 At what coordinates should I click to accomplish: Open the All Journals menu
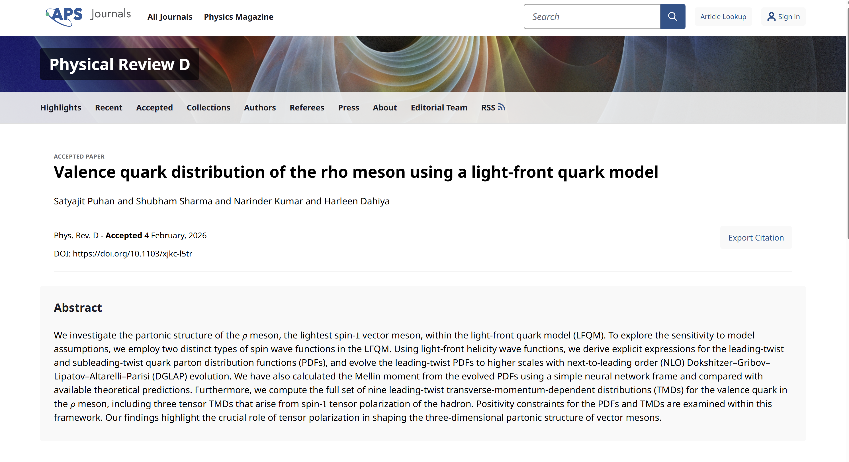coord(170,17)
